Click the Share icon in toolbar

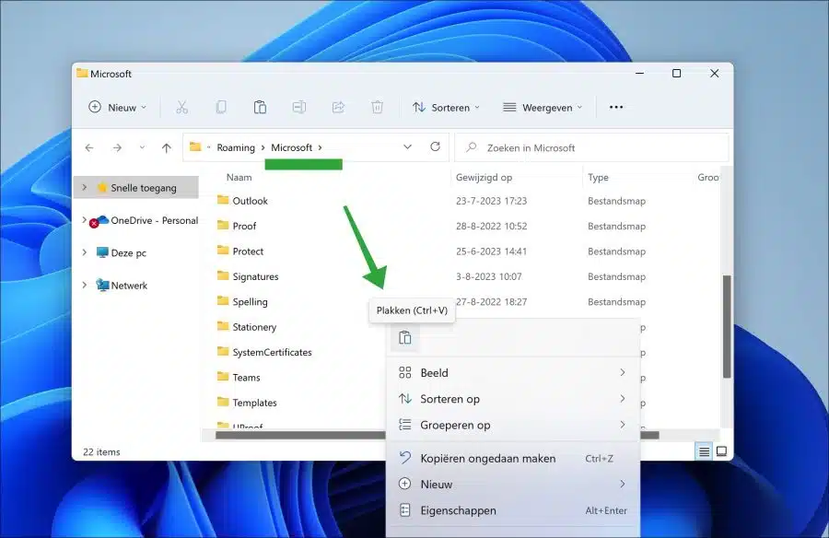[338, 108]
